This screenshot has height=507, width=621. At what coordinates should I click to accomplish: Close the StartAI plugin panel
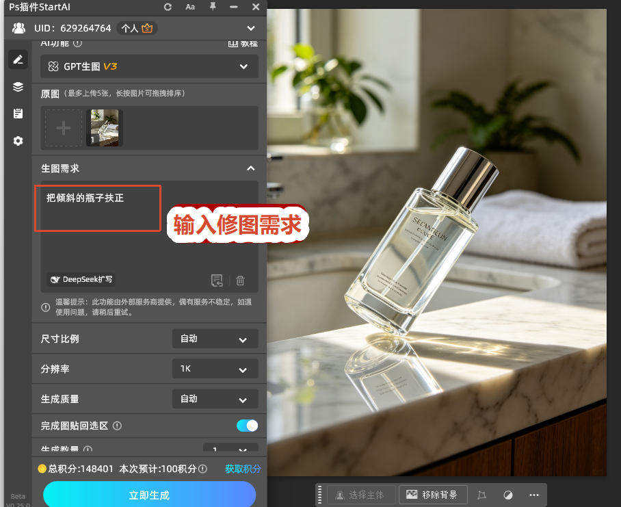click(x=256, y=7)
